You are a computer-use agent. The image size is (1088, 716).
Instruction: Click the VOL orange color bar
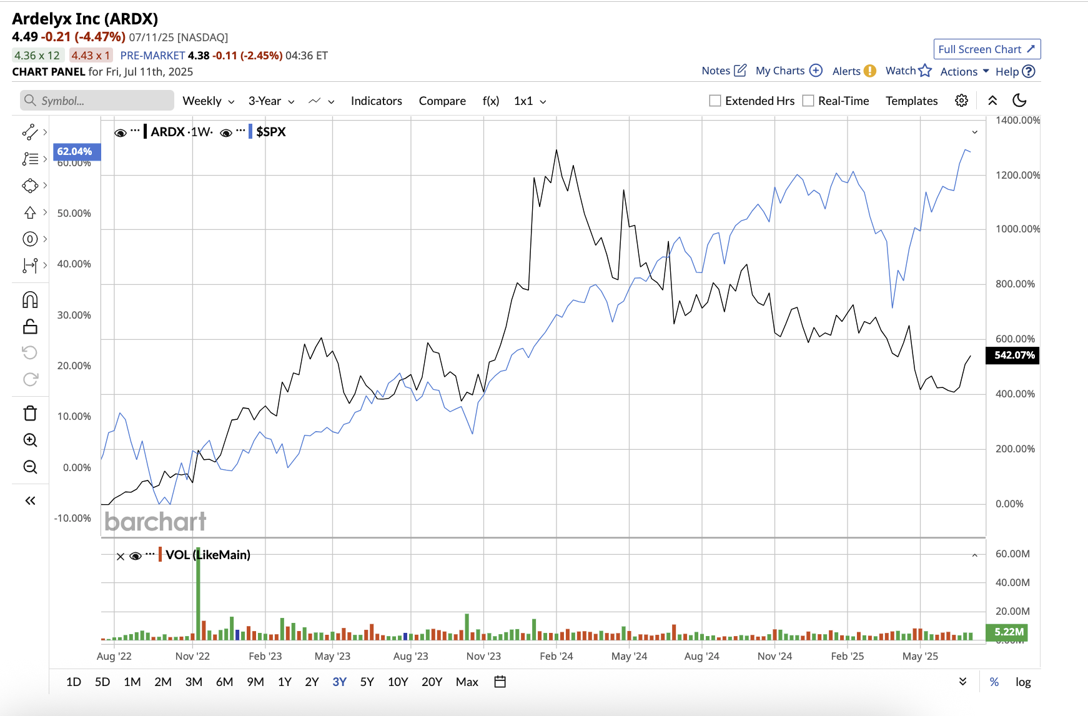coord(161,554)
